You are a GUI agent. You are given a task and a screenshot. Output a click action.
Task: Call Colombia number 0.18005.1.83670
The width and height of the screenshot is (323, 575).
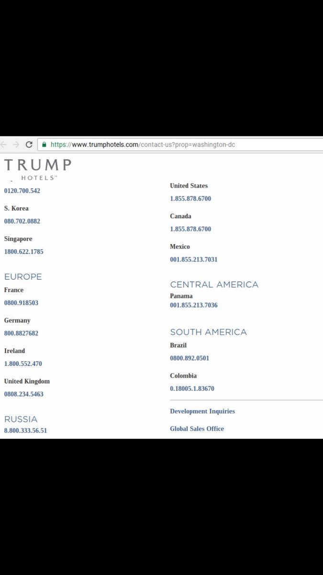[x=192, y=389]
